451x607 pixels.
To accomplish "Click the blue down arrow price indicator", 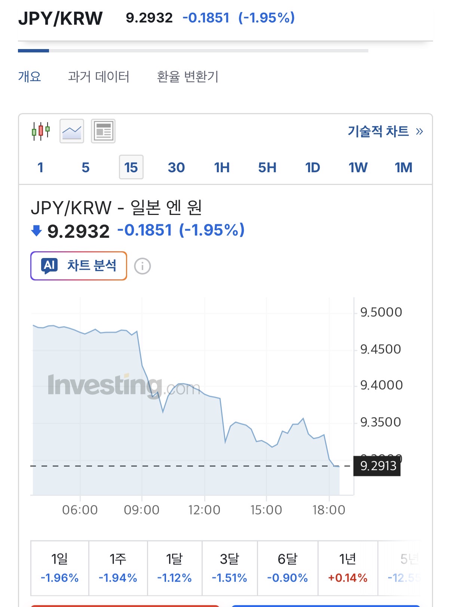I will point(36,231).
